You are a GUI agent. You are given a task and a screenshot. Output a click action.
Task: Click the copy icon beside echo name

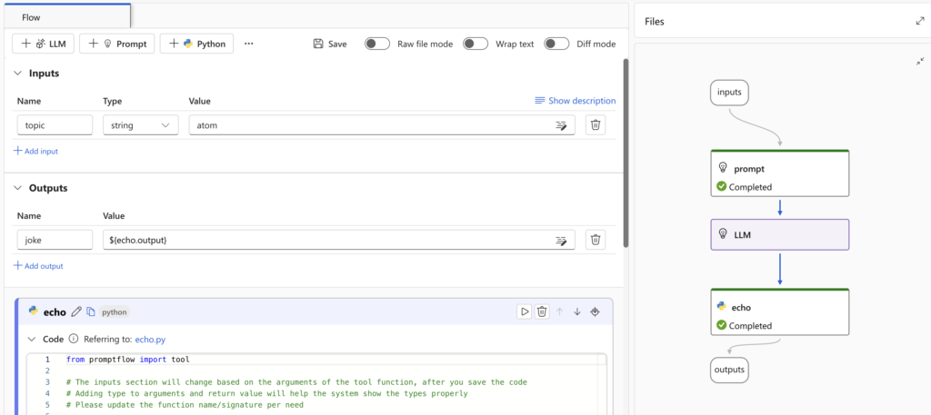point(91,311)
